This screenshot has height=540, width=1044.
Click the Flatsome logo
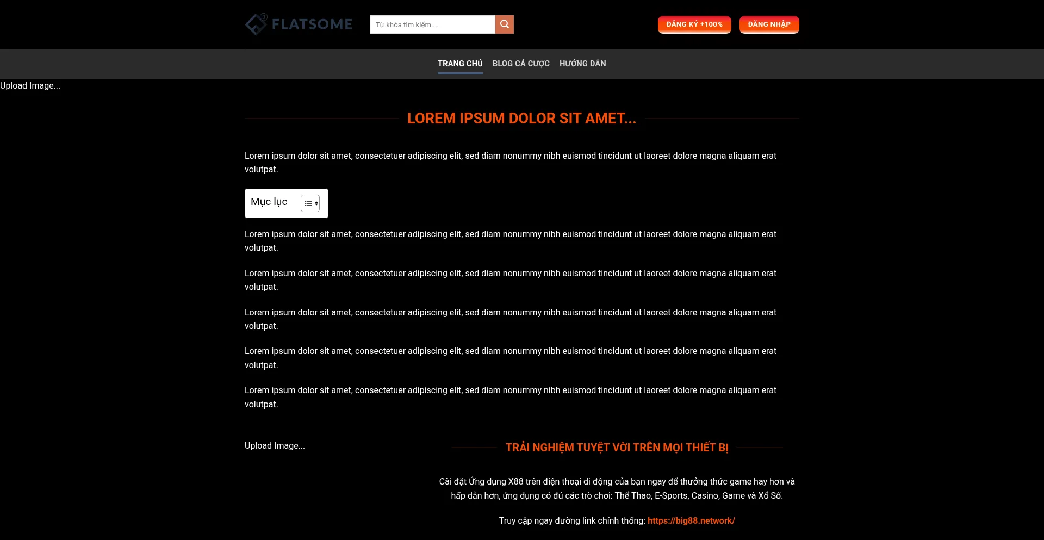click(299, 24)
